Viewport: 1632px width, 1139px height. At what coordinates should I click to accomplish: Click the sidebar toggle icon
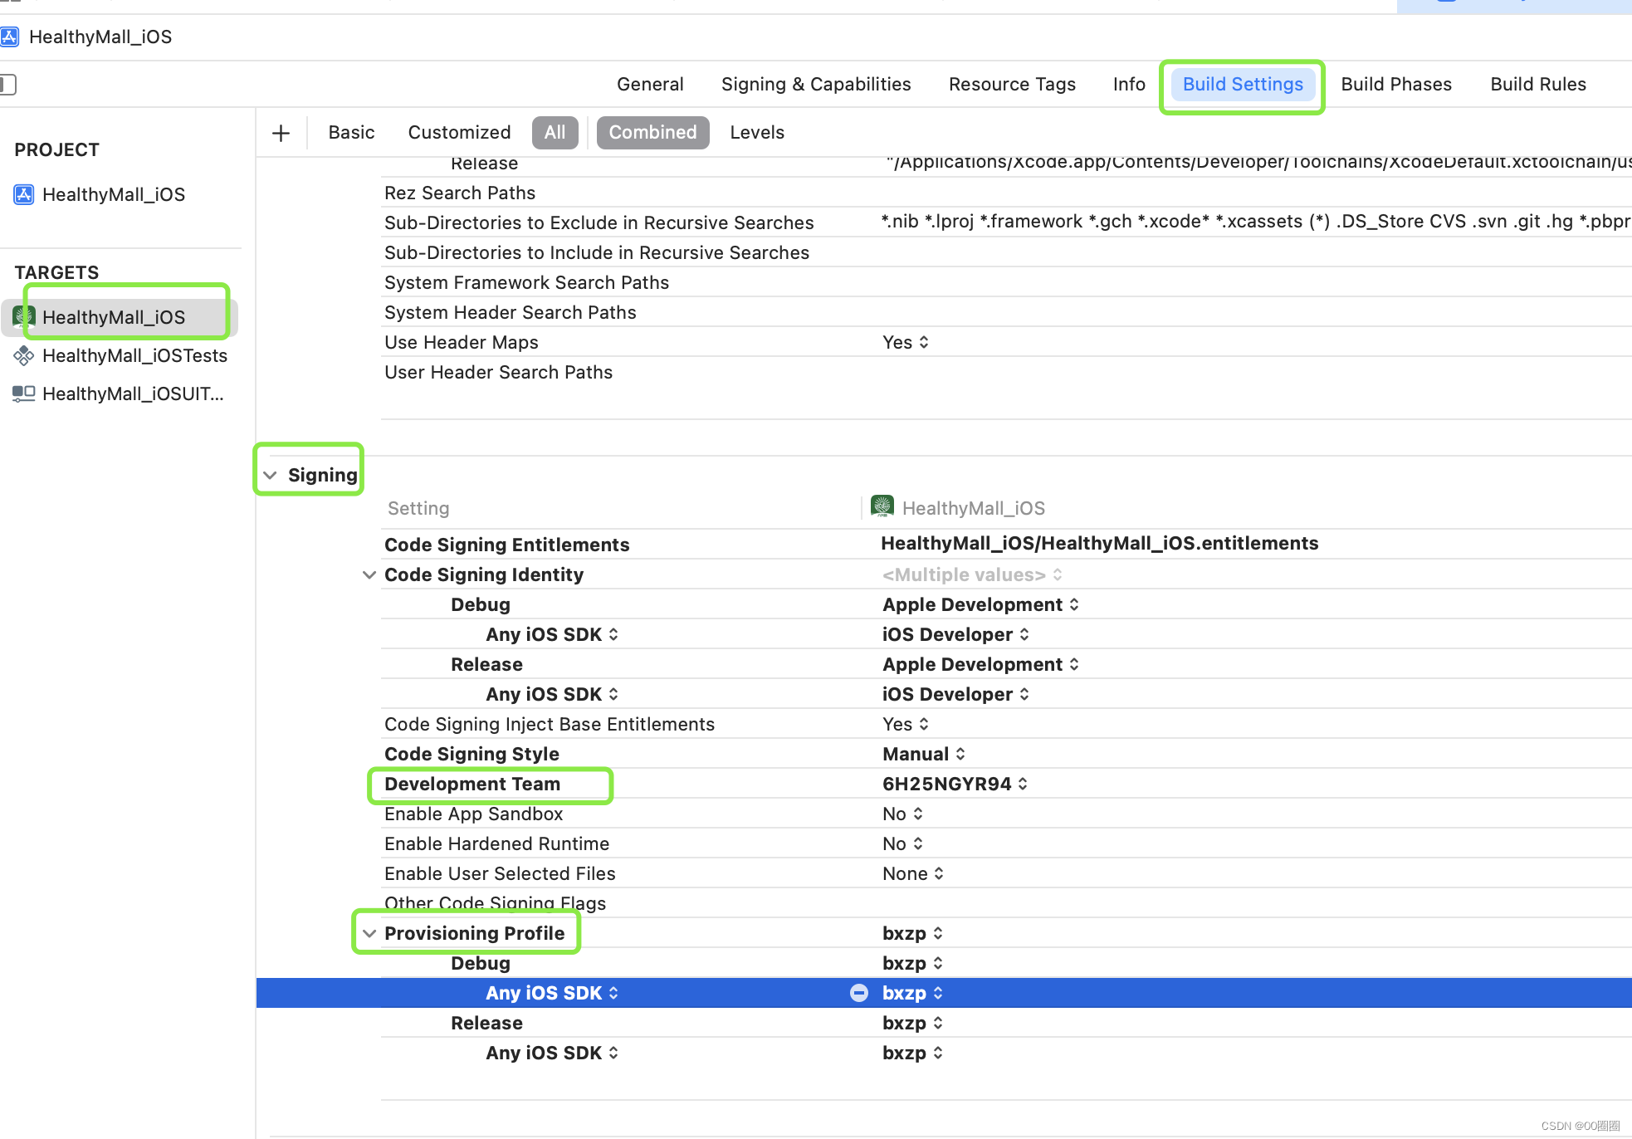click(x=8, y=84)
